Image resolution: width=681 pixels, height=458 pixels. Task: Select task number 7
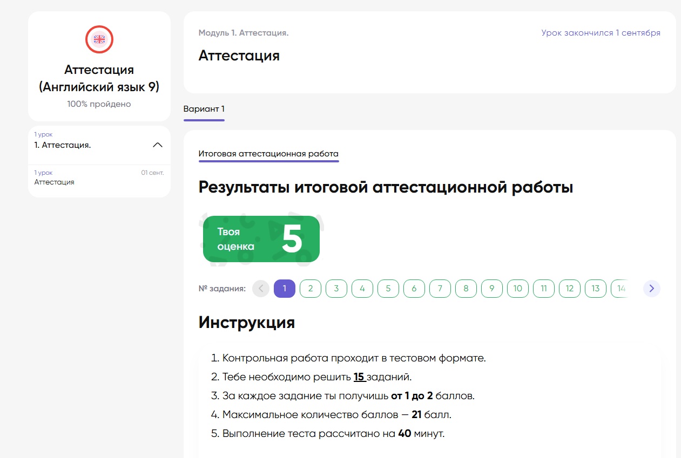(440, 289)
